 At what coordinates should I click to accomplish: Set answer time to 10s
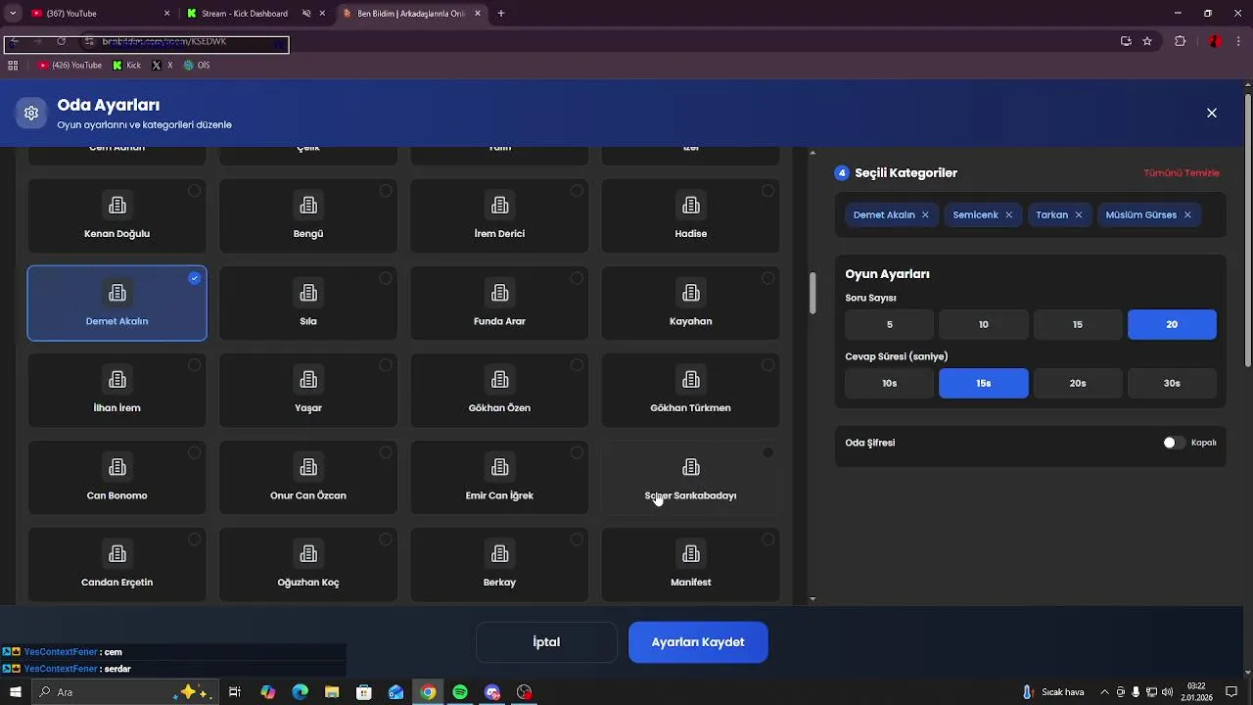[x=890, y=383]
